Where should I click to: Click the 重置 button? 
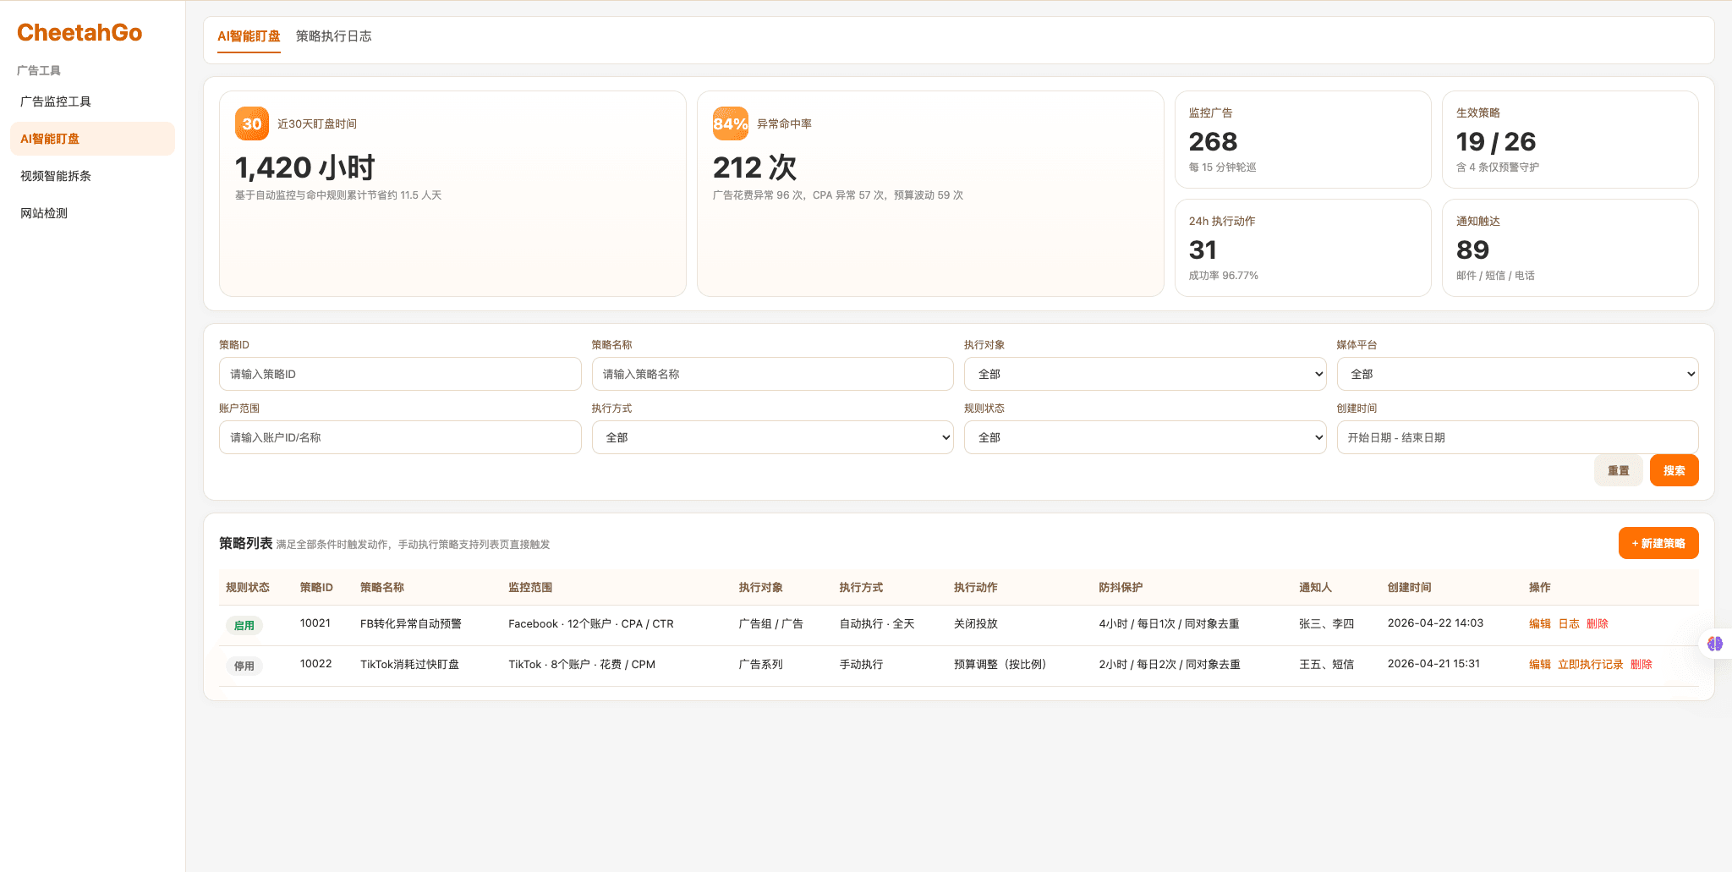click(1619, 470)
